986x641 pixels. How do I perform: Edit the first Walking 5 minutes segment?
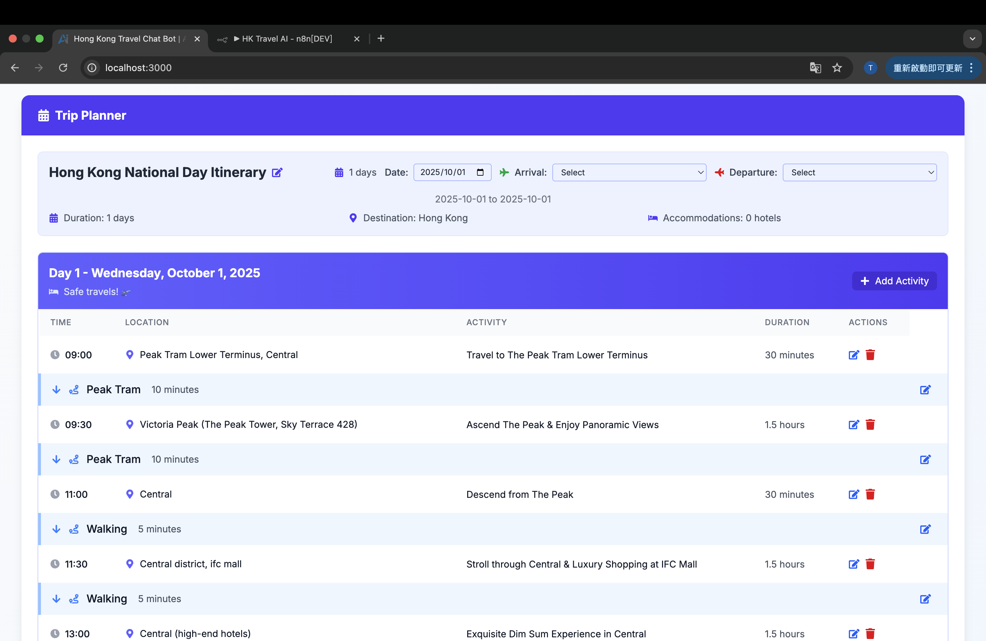[x=925, y=529]
